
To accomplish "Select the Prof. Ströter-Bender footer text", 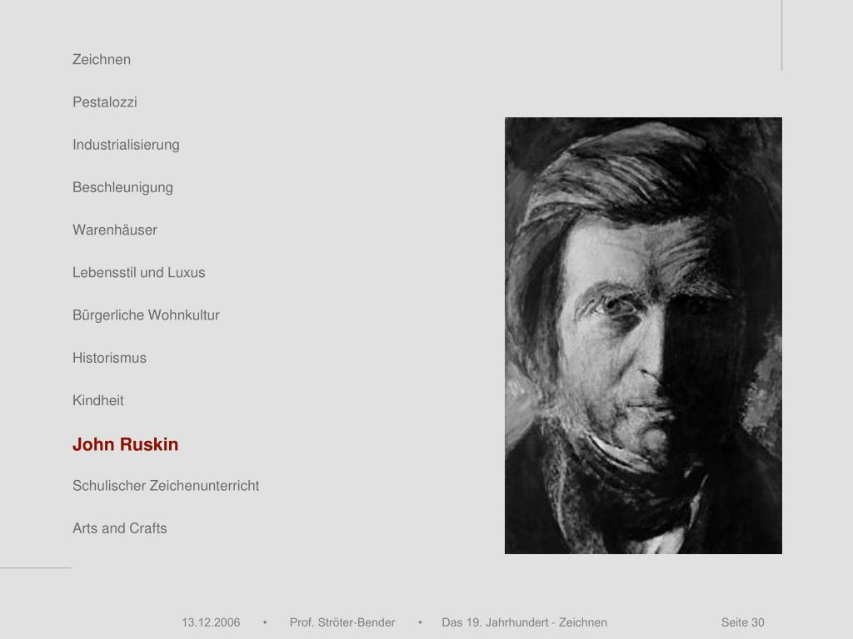I will tap(342, 622).
